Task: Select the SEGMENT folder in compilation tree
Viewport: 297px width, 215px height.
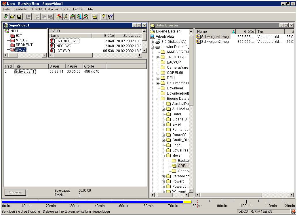Action: coord(24,45)
